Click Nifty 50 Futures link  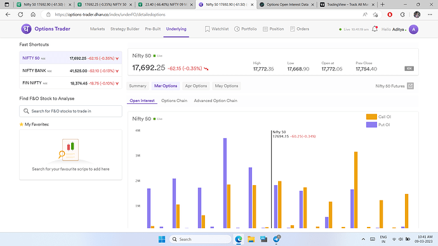tap(390, 86)
